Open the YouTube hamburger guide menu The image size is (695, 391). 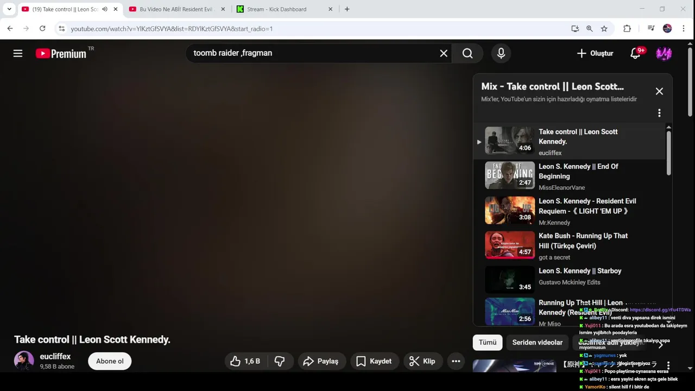18,53
